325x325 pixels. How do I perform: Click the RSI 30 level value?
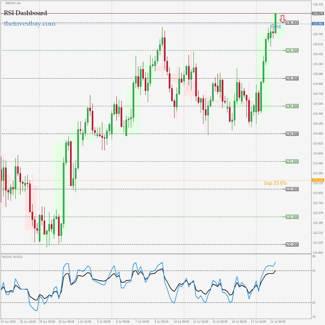(314, 302)
